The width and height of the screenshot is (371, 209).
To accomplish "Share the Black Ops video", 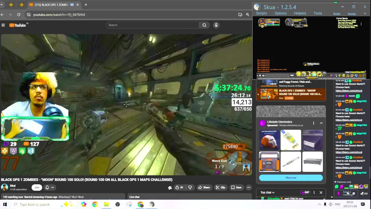I will click(x=204, y=188).
